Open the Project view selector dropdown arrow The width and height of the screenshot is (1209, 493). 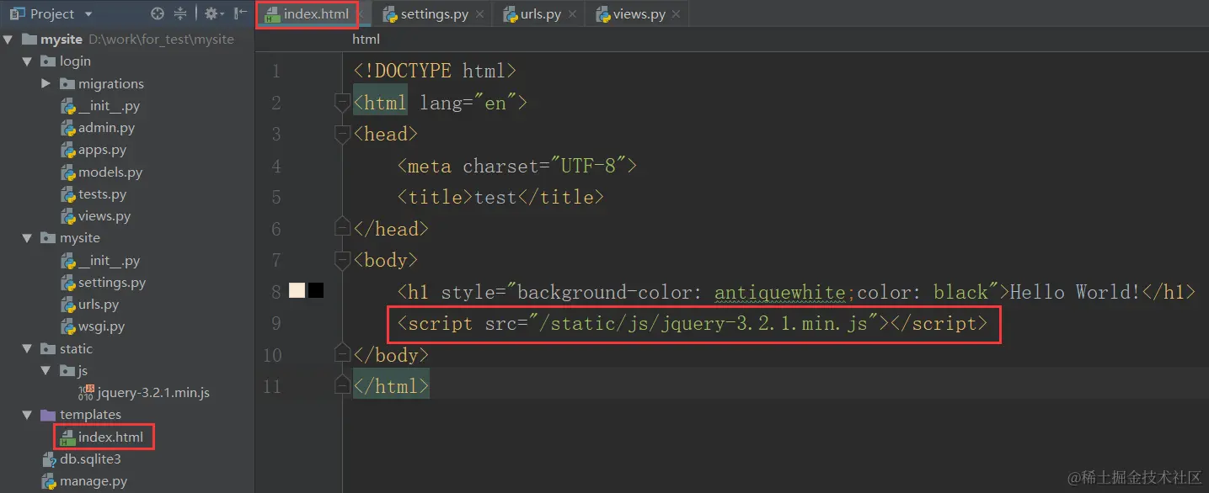[89, 14]
